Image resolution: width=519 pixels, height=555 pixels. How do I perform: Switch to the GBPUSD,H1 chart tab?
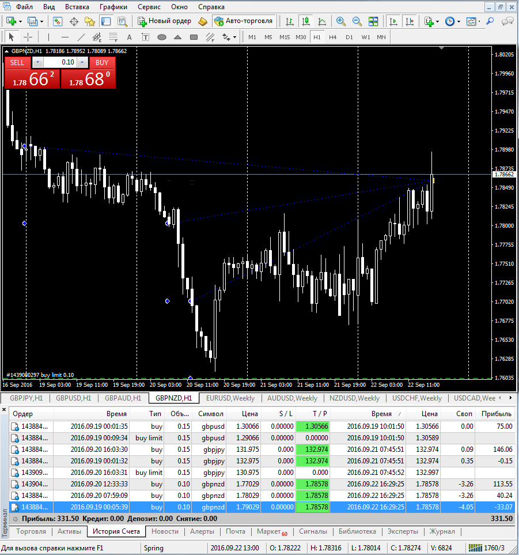click(x=74, y=398)
